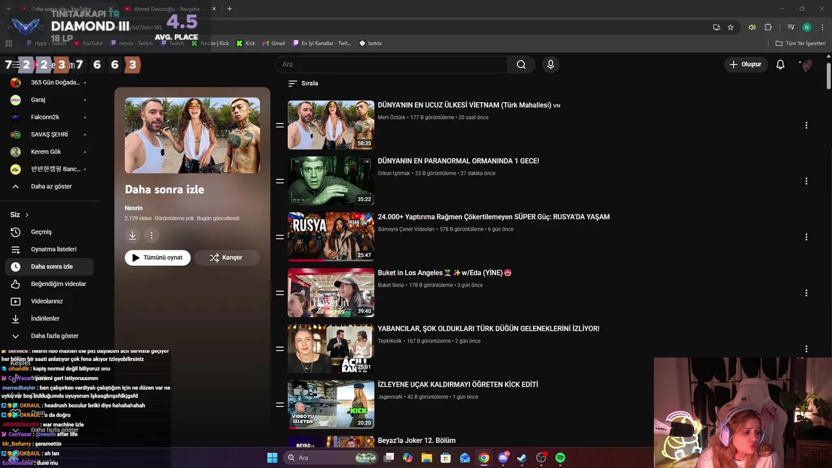Open Windows Start menu
Screen dimensions: 832x468
272,458
